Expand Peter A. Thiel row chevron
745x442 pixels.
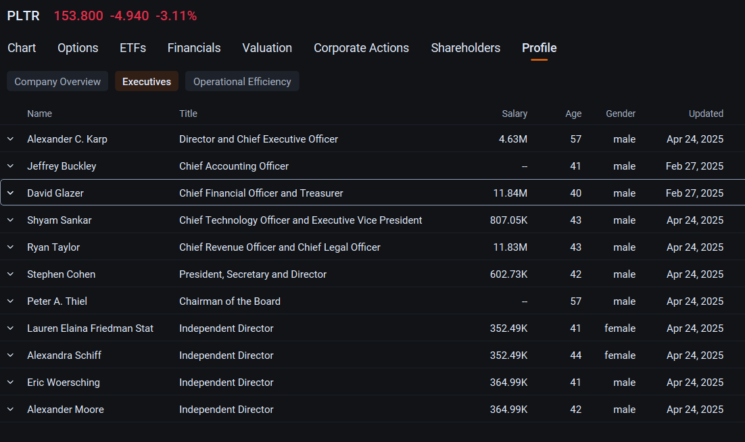10,301
